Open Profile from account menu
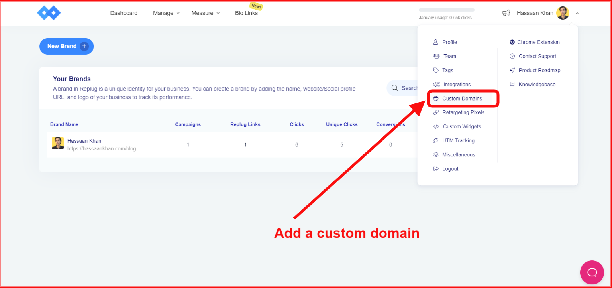 [450, 42]
